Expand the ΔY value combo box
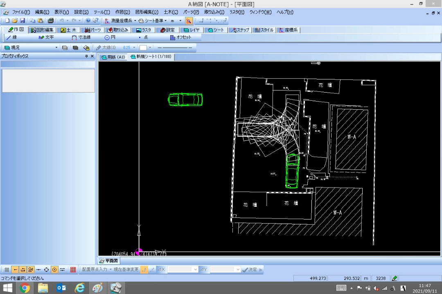The image size is (442, 294). [x=238, y=270]
